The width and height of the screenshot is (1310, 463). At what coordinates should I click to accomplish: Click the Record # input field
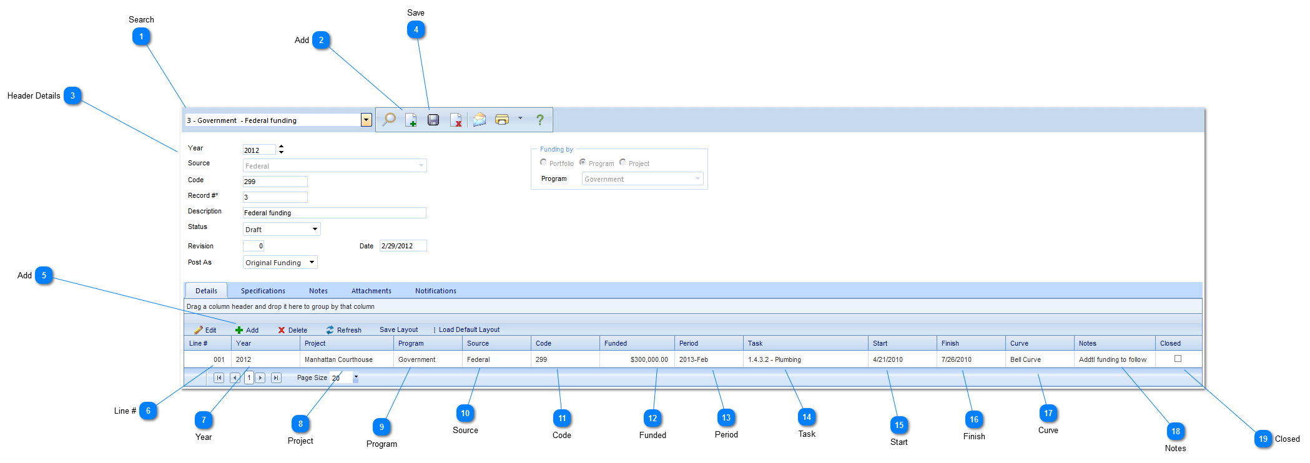275,197
